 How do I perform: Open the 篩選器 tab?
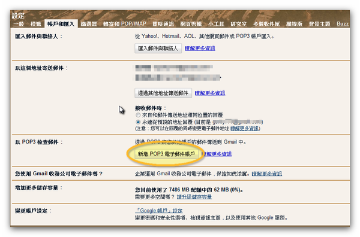click(x=89, y=24)
